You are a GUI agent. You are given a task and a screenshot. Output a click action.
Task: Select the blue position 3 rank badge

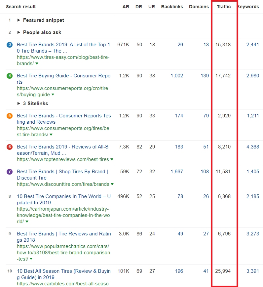coord(9,45)
